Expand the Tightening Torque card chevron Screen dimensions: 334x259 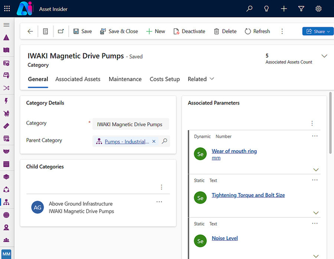[x=316, y=213]
